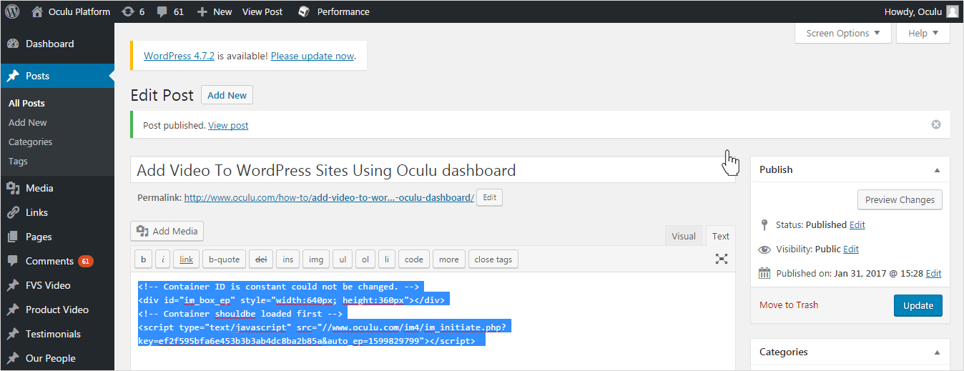Viewport: 964px width, 371px height.
Task: Edit the post Visibility
Action: point(851,249)
